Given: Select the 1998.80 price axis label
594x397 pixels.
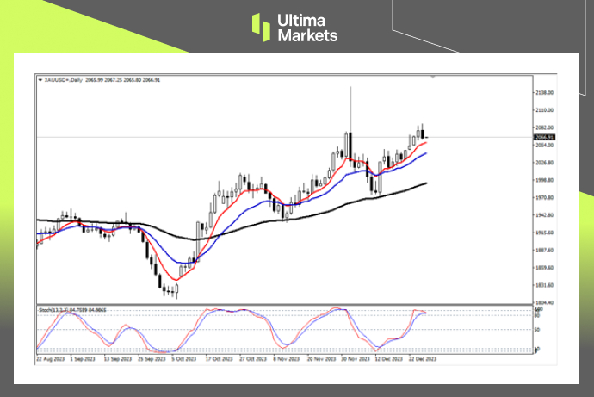Looking at the screenshot, I should tap(544, 180).
